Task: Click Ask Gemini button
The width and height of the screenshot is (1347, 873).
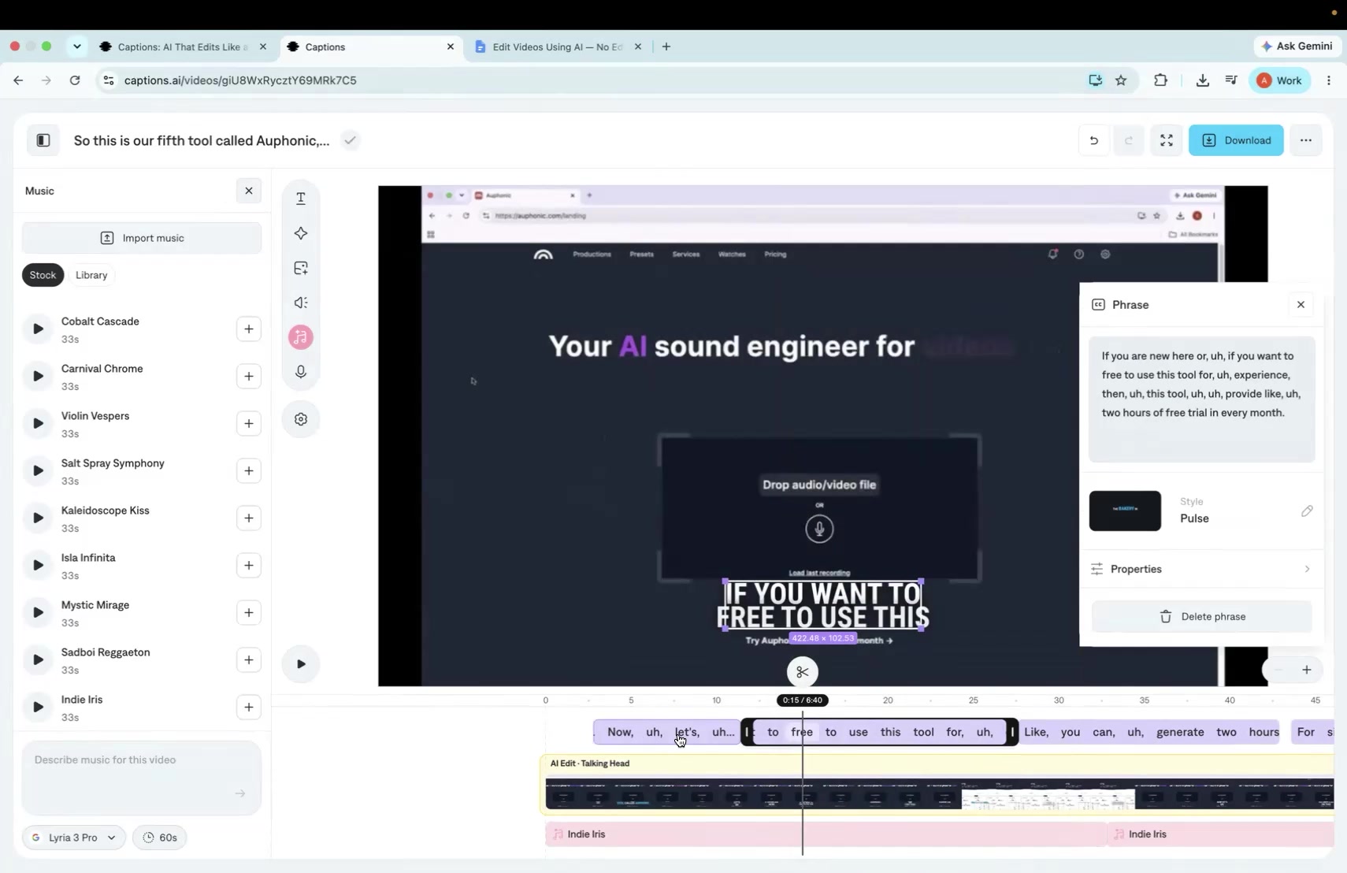Action: (1297, 46)
